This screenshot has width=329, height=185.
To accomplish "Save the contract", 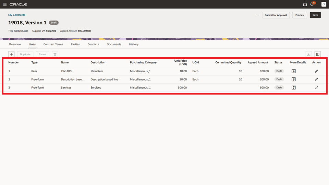I will point(315,15).
